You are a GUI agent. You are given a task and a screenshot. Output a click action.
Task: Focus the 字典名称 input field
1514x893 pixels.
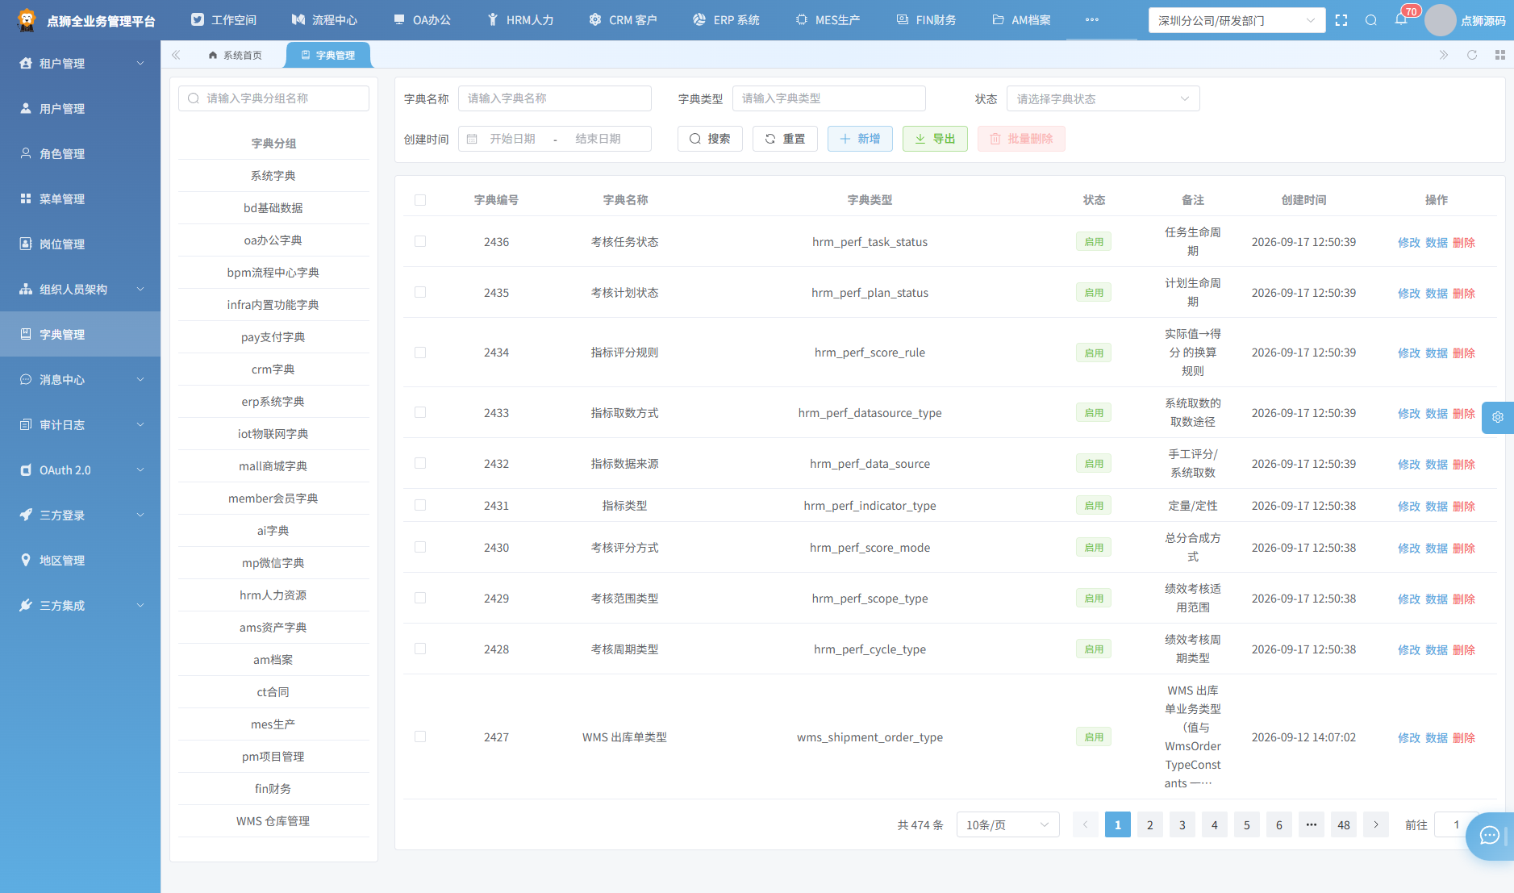(x=555, y=98)
